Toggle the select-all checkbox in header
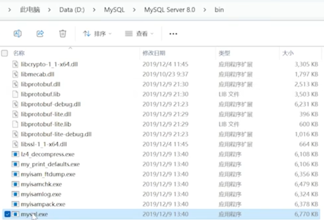The width and height of the screenshot is (324, 220). 5,53
